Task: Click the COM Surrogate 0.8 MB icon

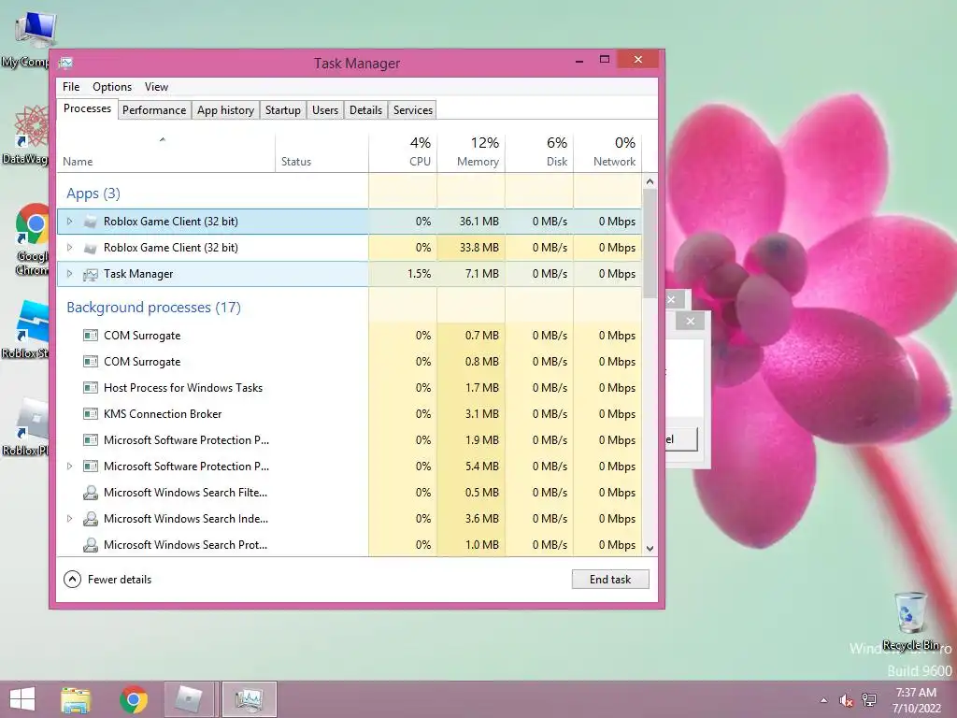Action: click(x=91, y=362)
